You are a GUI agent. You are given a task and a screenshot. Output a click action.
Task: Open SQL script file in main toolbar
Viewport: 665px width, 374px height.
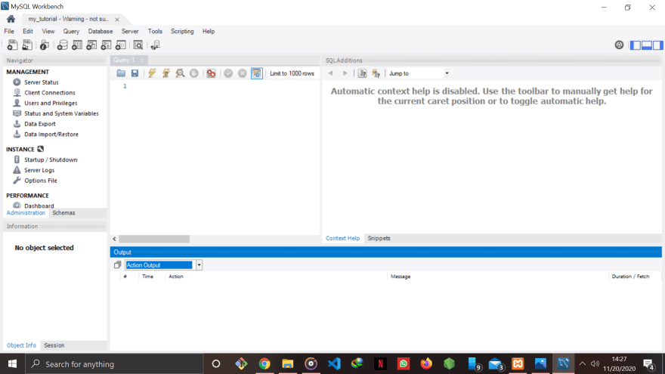pos(27,45)
